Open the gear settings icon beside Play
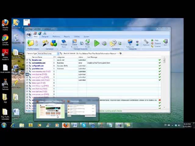195x146 pixels. 104,43
